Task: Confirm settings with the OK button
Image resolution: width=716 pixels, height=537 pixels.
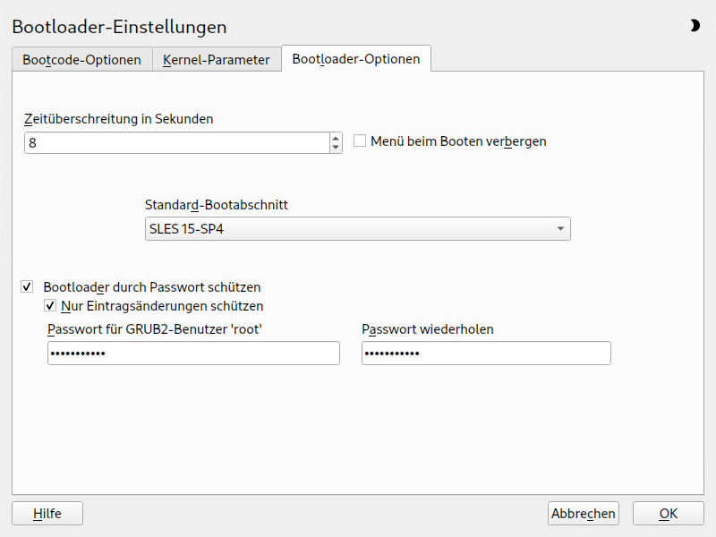Action: pyautogui.click(x=668, y=514)
